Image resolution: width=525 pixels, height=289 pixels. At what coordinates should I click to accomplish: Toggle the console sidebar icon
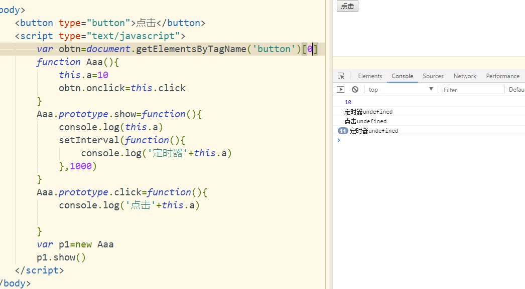pyautogui.click(x=340, y=90)
